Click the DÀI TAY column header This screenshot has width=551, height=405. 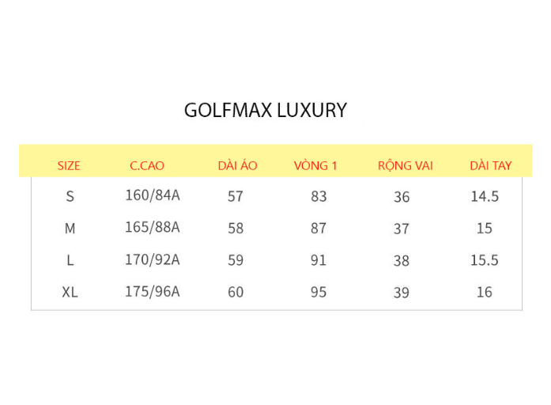pos(491,165)
